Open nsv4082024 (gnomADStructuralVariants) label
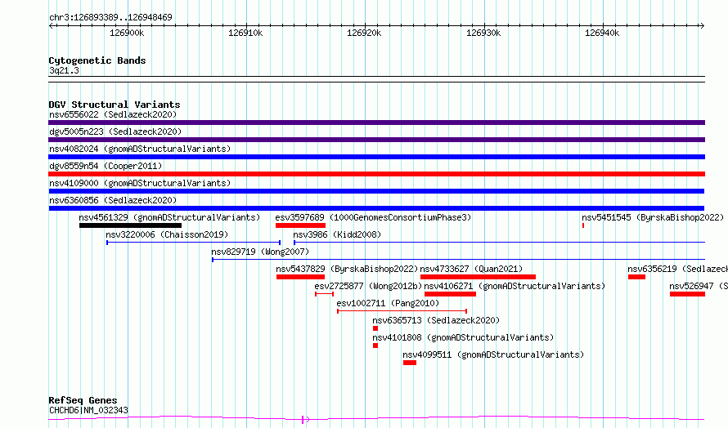The height and width of the screenshot is (428, 728). point(140,149)
